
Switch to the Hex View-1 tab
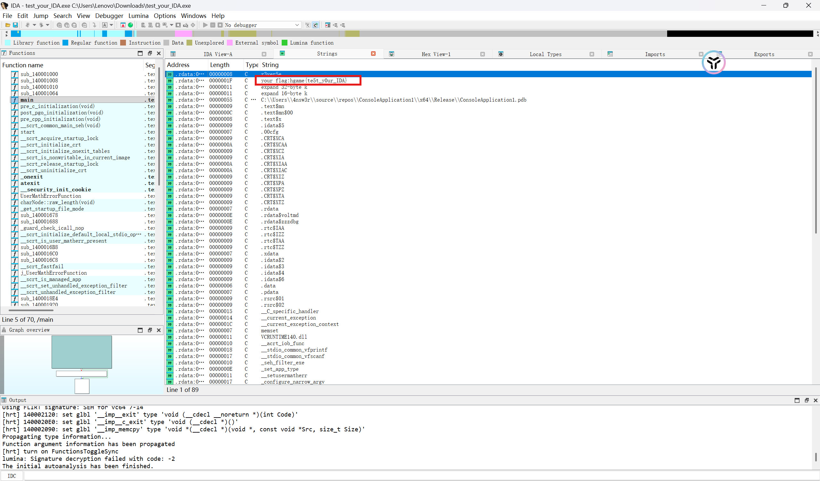click(436, 54)
